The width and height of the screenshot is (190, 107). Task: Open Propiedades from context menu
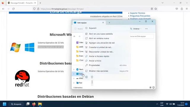click(x=94, y=65)
